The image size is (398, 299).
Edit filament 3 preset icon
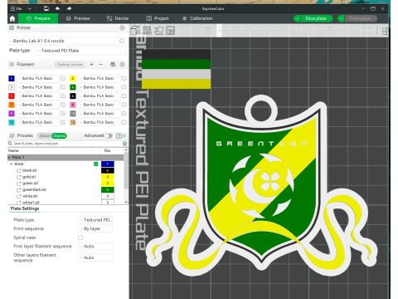pos(63,87)
